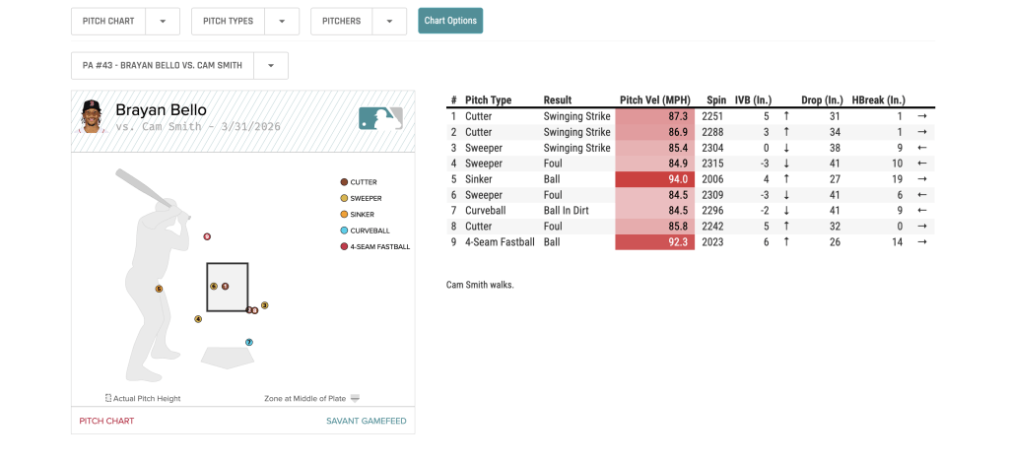Click cutter pitch marker 1 inside strike zone
This screenshot has height=462, width=1009.
(x=226, y=286)
